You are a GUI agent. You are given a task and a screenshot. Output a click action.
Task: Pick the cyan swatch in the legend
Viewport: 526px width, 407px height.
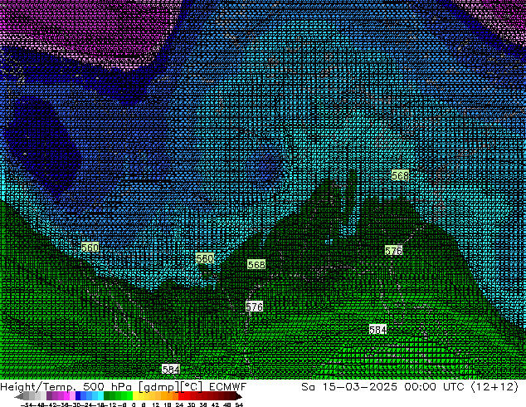tap(100, 396)
